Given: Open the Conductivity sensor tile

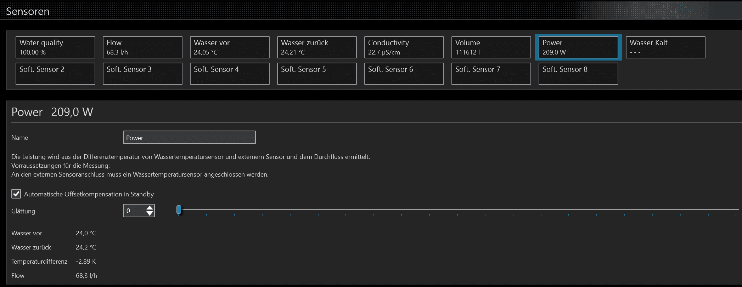Looking at the screenshot, I should click(404, 47).
